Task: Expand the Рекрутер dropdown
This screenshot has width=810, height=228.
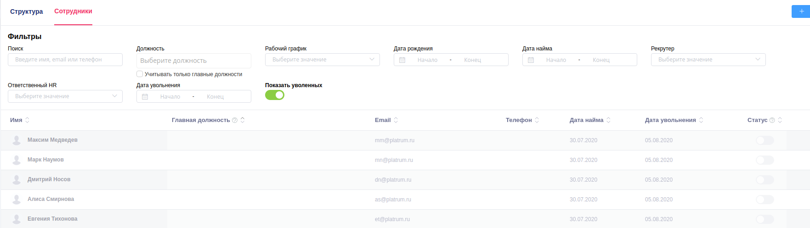Action: pyautogui.click(x=708, y=60)
